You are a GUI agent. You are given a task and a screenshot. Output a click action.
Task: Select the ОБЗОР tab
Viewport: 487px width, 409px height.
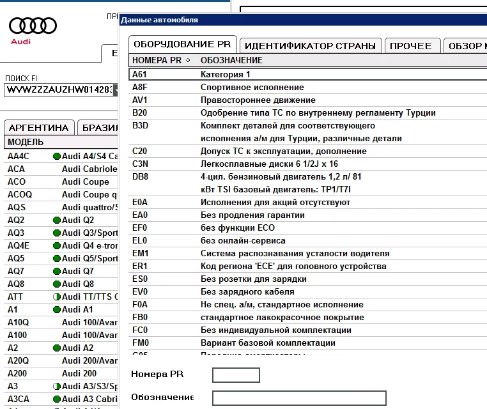point(465,46)
